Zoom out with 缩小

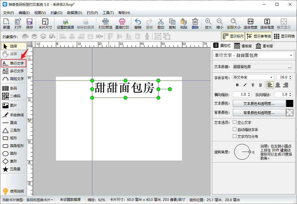tap(220, 24)
